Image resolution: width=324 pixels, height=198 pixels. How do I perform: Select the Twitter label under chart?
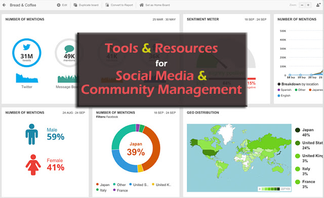(27, 87)
